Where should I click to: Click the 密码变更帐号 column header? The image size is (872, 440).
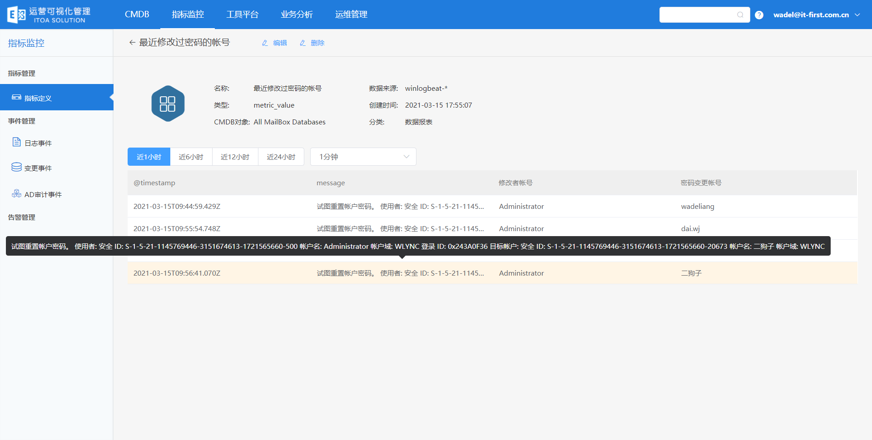click(701, 183)
